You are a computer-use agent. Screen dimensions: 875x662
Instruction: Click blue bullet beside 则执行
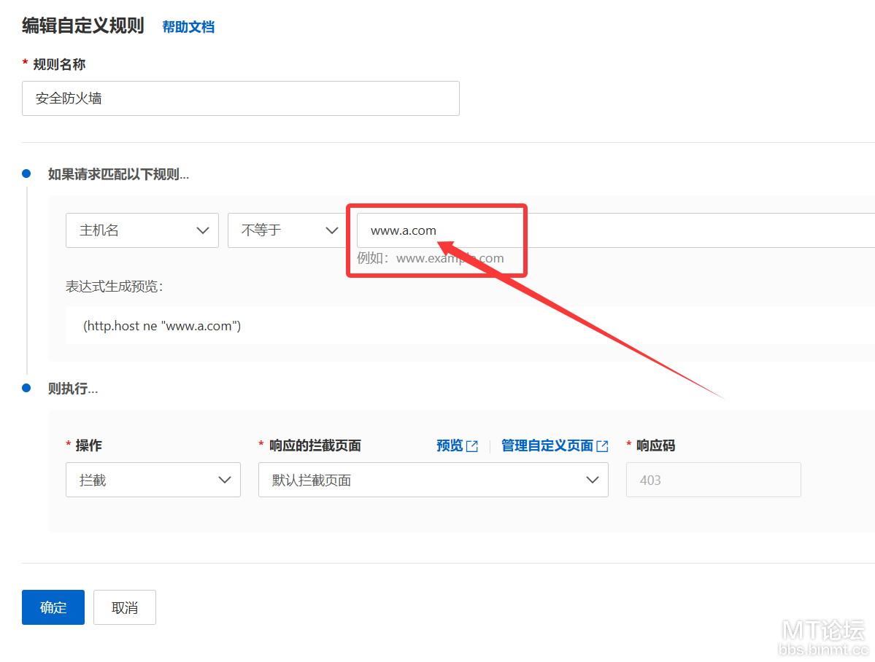coord(26,388)
